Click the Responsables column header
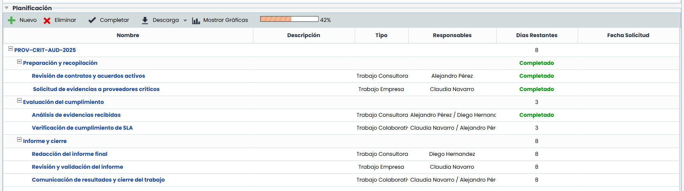684x191 pixels. [452, 35]
